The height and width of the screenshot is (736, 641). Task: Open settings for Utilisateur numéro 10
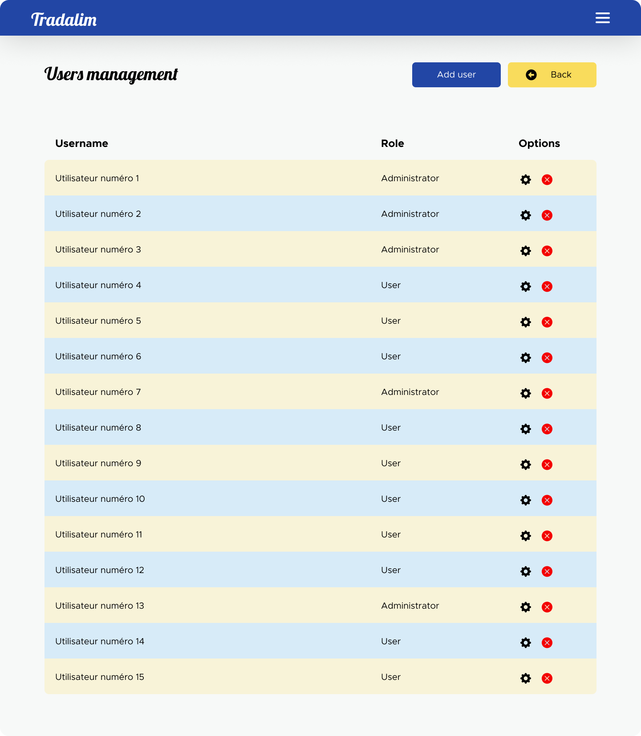click(x=526, y=500)
